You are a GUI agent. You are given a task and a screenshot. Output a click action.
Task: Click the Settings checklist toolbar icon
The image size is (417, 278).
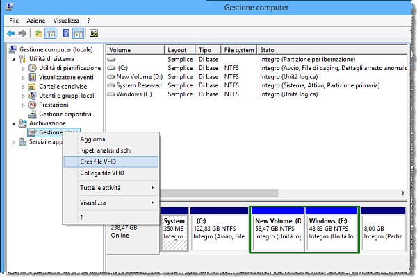point(94,33)
